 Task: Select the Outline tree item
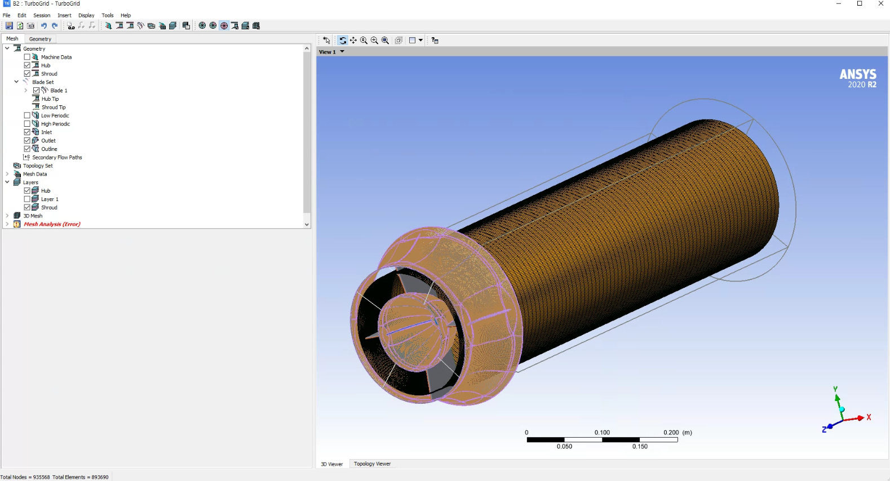pyautogui.click(x=49, y=149)
